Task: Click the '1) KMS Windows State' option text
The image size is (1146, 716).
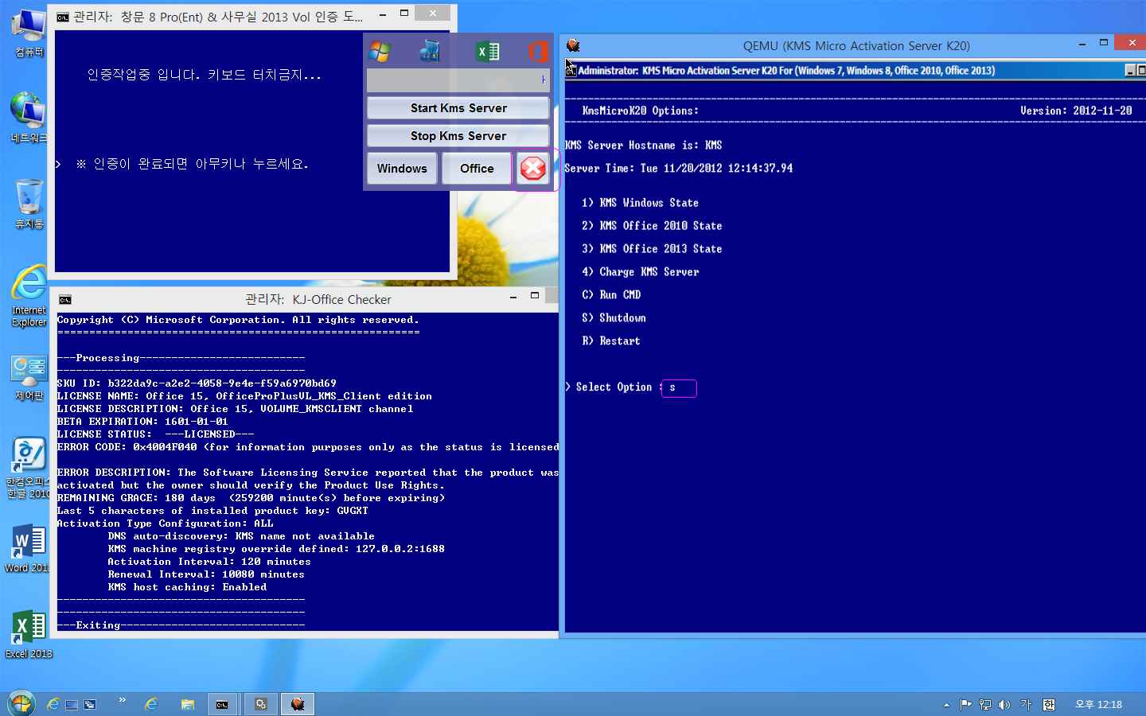Action: [x=640, y=203]
